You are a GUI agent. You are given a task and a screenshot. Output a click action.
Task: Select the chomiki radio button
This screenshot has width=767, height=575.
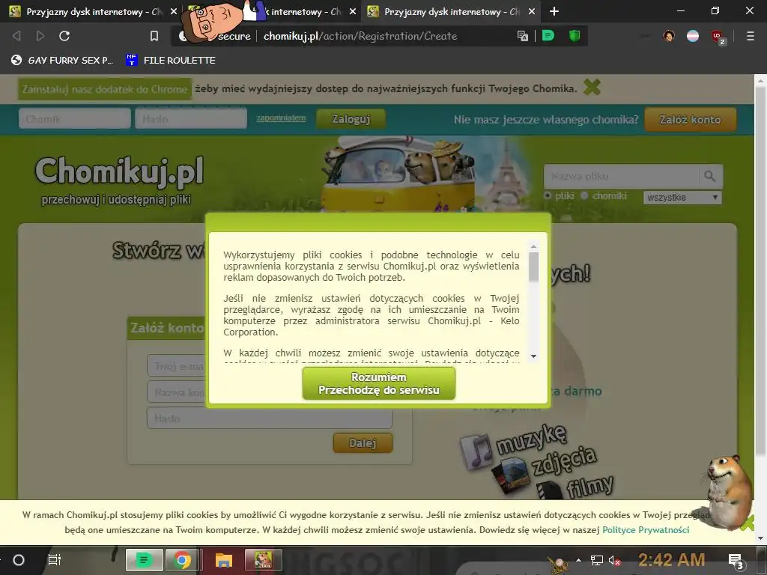point(584,195)
